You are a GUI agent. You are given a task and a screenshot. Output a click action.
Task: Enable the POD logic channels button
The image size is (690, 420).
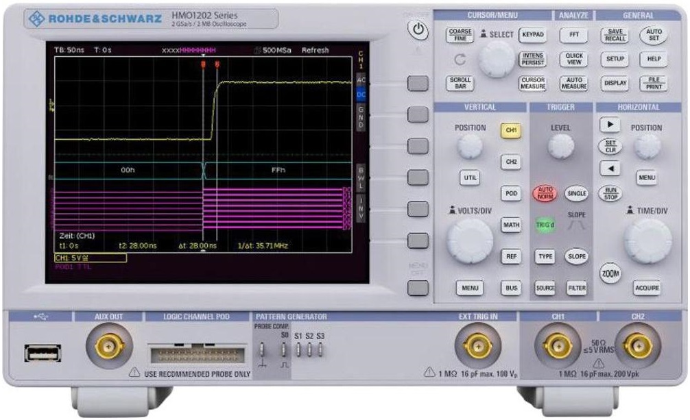pos(511,193)
